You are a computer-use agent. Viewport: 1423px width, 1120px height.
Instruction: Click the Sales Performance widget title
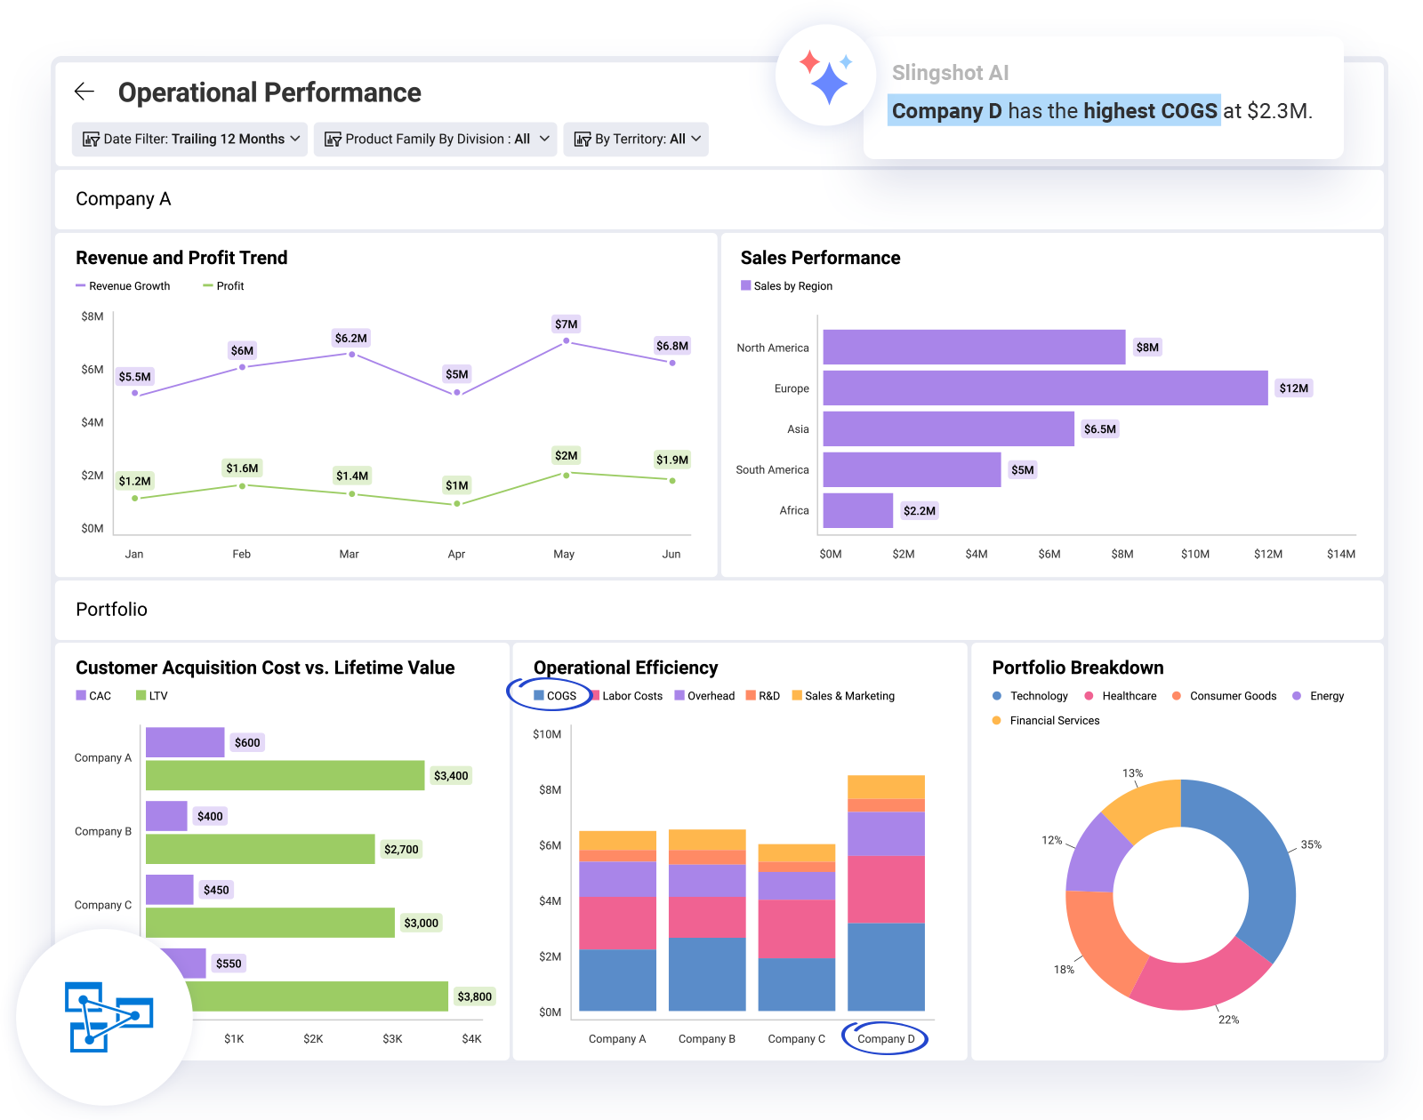820,258
